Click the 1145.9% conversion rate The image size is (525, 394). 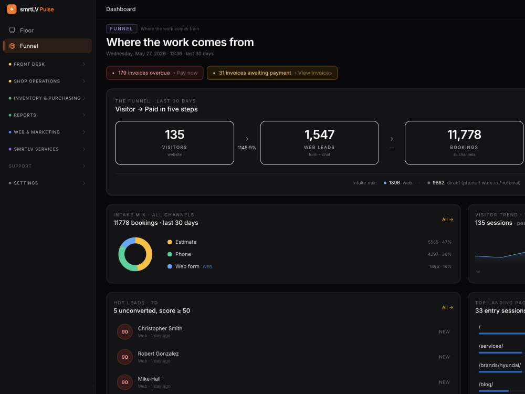coord(247,148)
